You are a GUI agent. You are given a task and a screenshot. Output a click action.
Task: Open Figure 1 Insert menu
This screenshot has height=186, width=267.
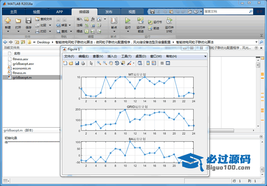tap(112, 56)
